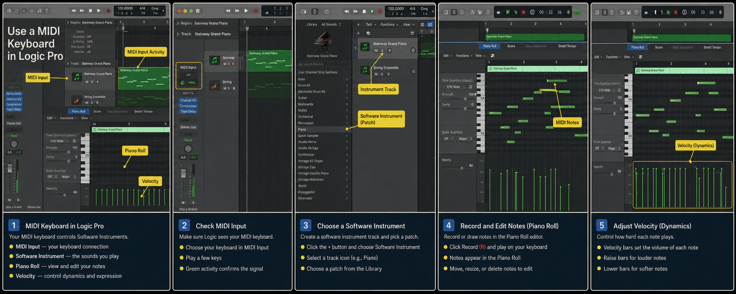Expand the Region: Steinway Grand Piano inspector in panel 1

coord(68,23)
